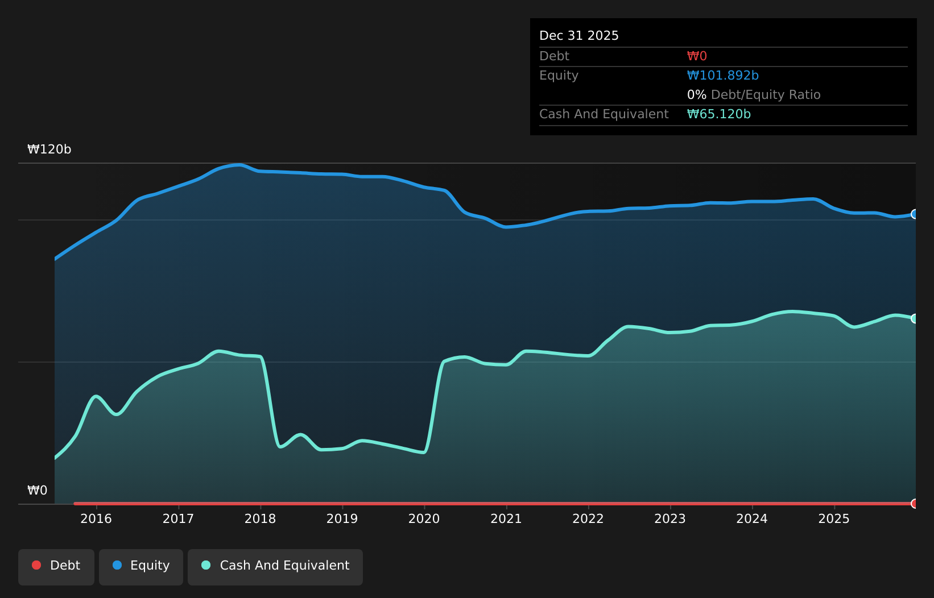
Task: Click the 2017 x-axis label
Action: coord(178,519)
